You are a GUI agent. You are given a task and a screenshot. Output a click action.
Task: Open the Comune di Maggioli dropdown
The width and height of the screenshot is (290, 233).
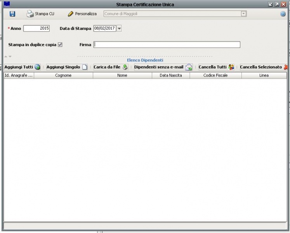click(x=243, y=14)
